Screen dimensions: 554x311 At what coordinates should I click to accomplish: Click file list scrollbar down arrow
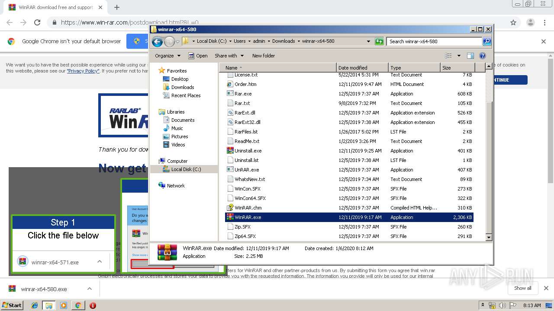(489, 237)
